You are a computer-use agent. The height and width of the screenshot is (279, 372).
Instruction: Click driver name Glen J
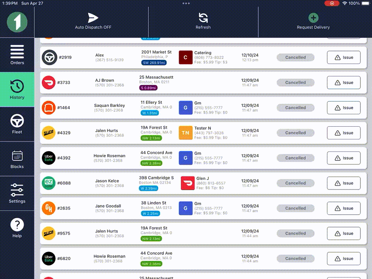[x=203, y=178]
